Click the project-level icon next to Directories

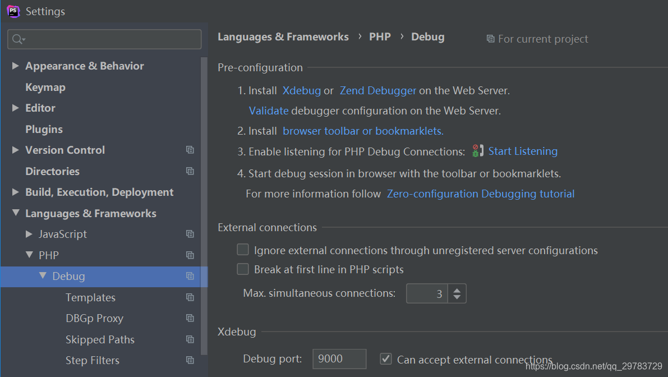coord(190,171)
